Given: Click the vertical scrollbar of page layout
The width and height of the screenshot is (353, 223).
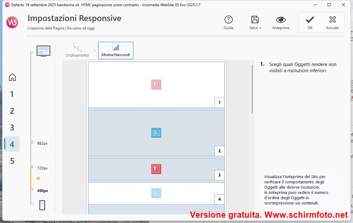Looking at the screenshot, I should pyautogui.click(x=252, y=89).
